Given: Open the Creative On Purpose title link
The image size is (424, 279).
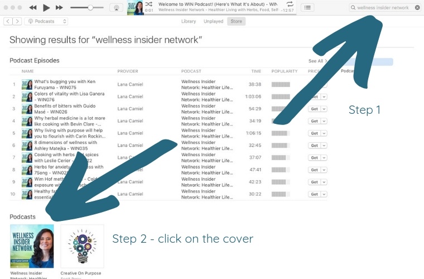Looking at the screenshot, I should tap(80, 273).
